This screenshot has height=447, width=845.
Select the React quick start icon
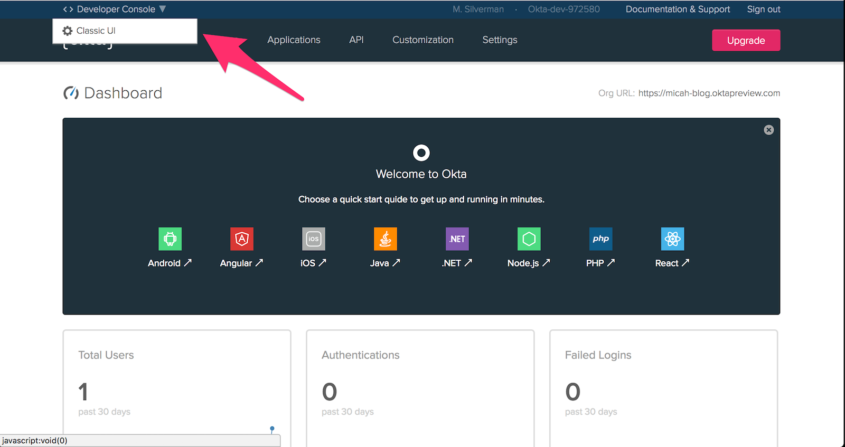pyautogui.click(x=672, y=239)
